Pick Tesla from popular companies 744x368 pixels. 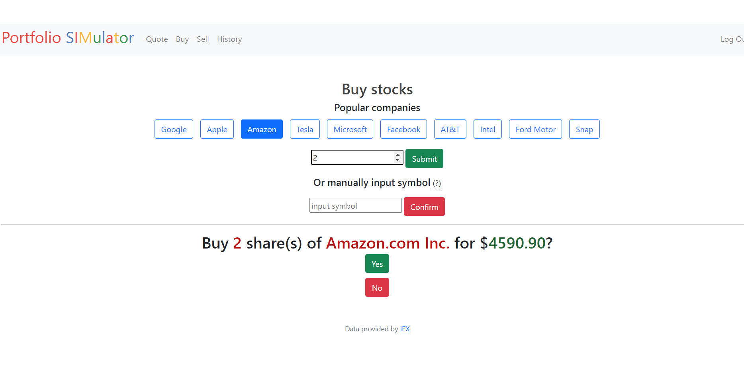(x=305, y=129)
